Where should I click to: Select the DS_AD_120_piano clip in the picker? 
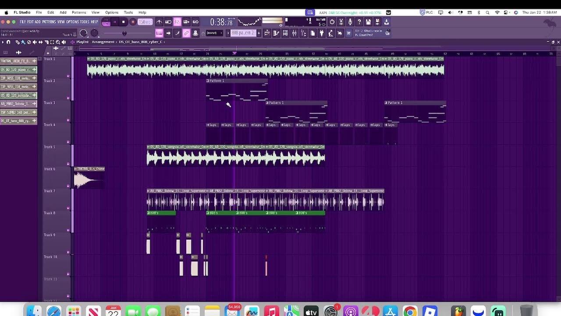click(18, 70)
